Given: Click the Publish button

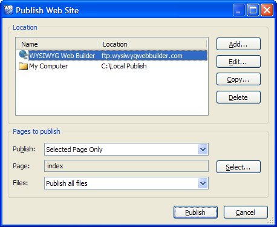Looking at the screenshot, I should (195, 212).
